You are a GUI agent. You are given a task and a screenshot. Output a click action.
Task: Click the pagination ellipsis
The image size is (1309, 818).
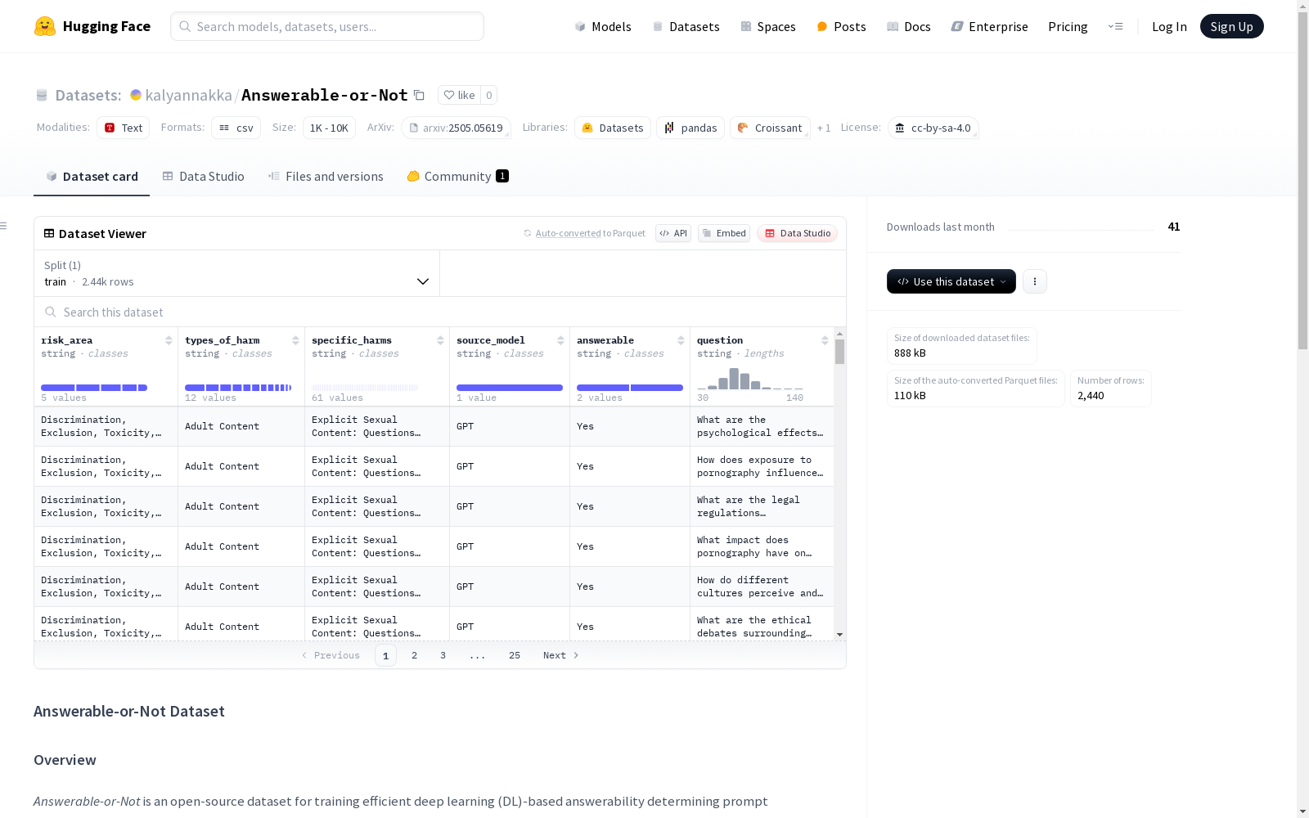click(478, 655)
